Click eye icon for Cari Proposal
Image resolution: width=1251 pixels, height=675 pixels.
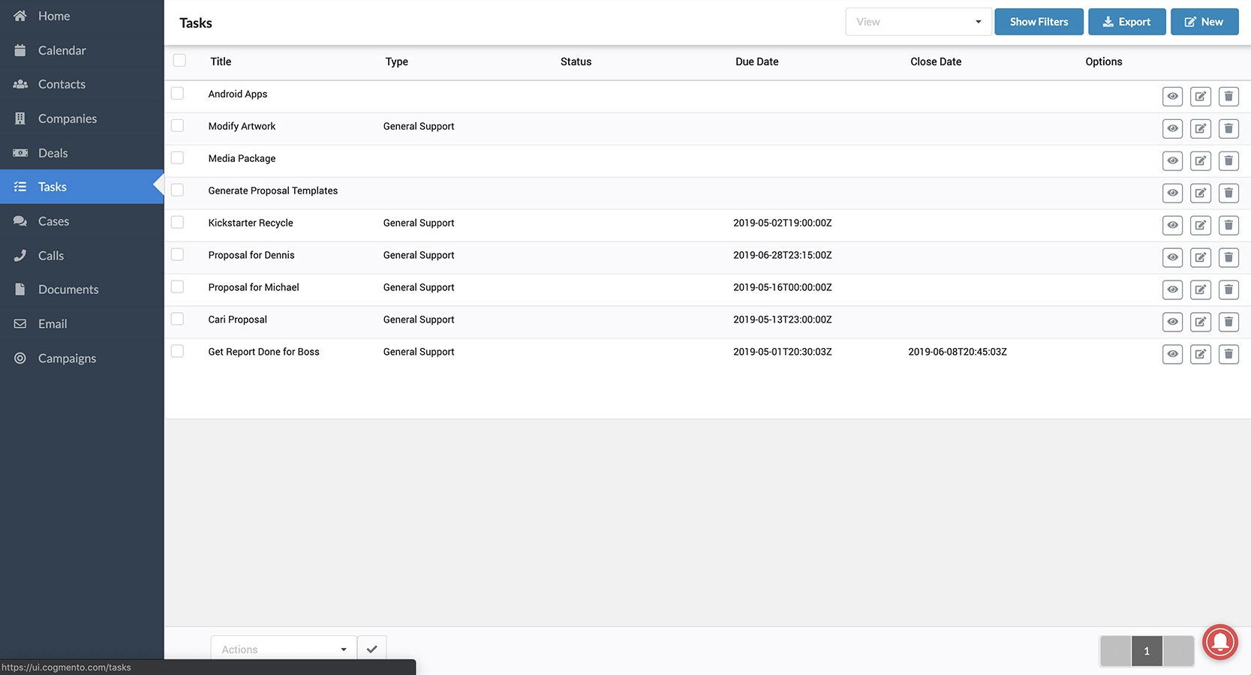(1172, 322)
